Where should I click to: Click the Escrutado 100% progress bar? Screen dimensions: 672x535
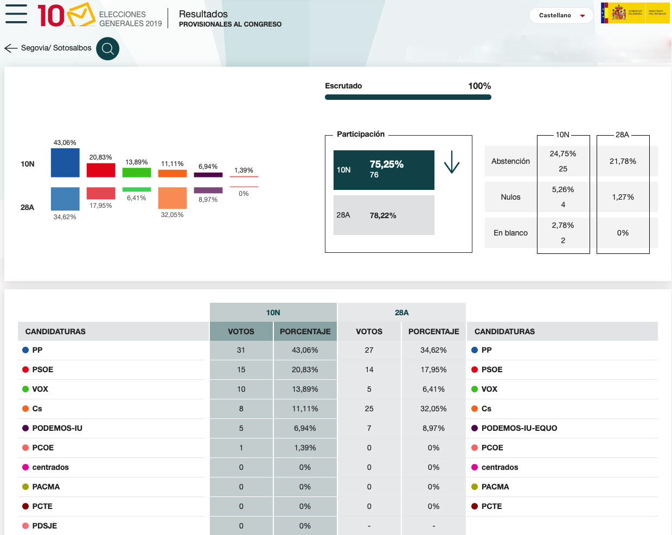(x=408, y=97)
